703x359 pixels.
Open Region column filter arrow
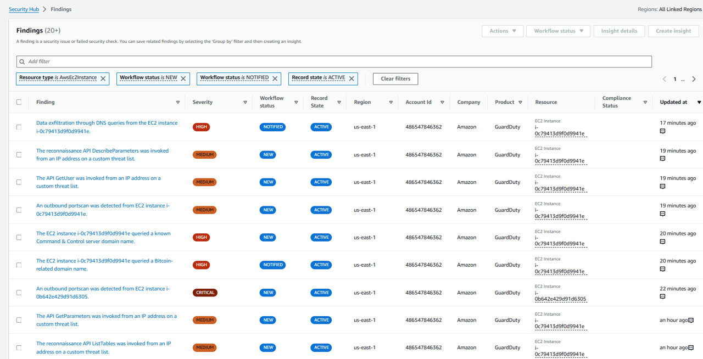click(x=391, y=102)
